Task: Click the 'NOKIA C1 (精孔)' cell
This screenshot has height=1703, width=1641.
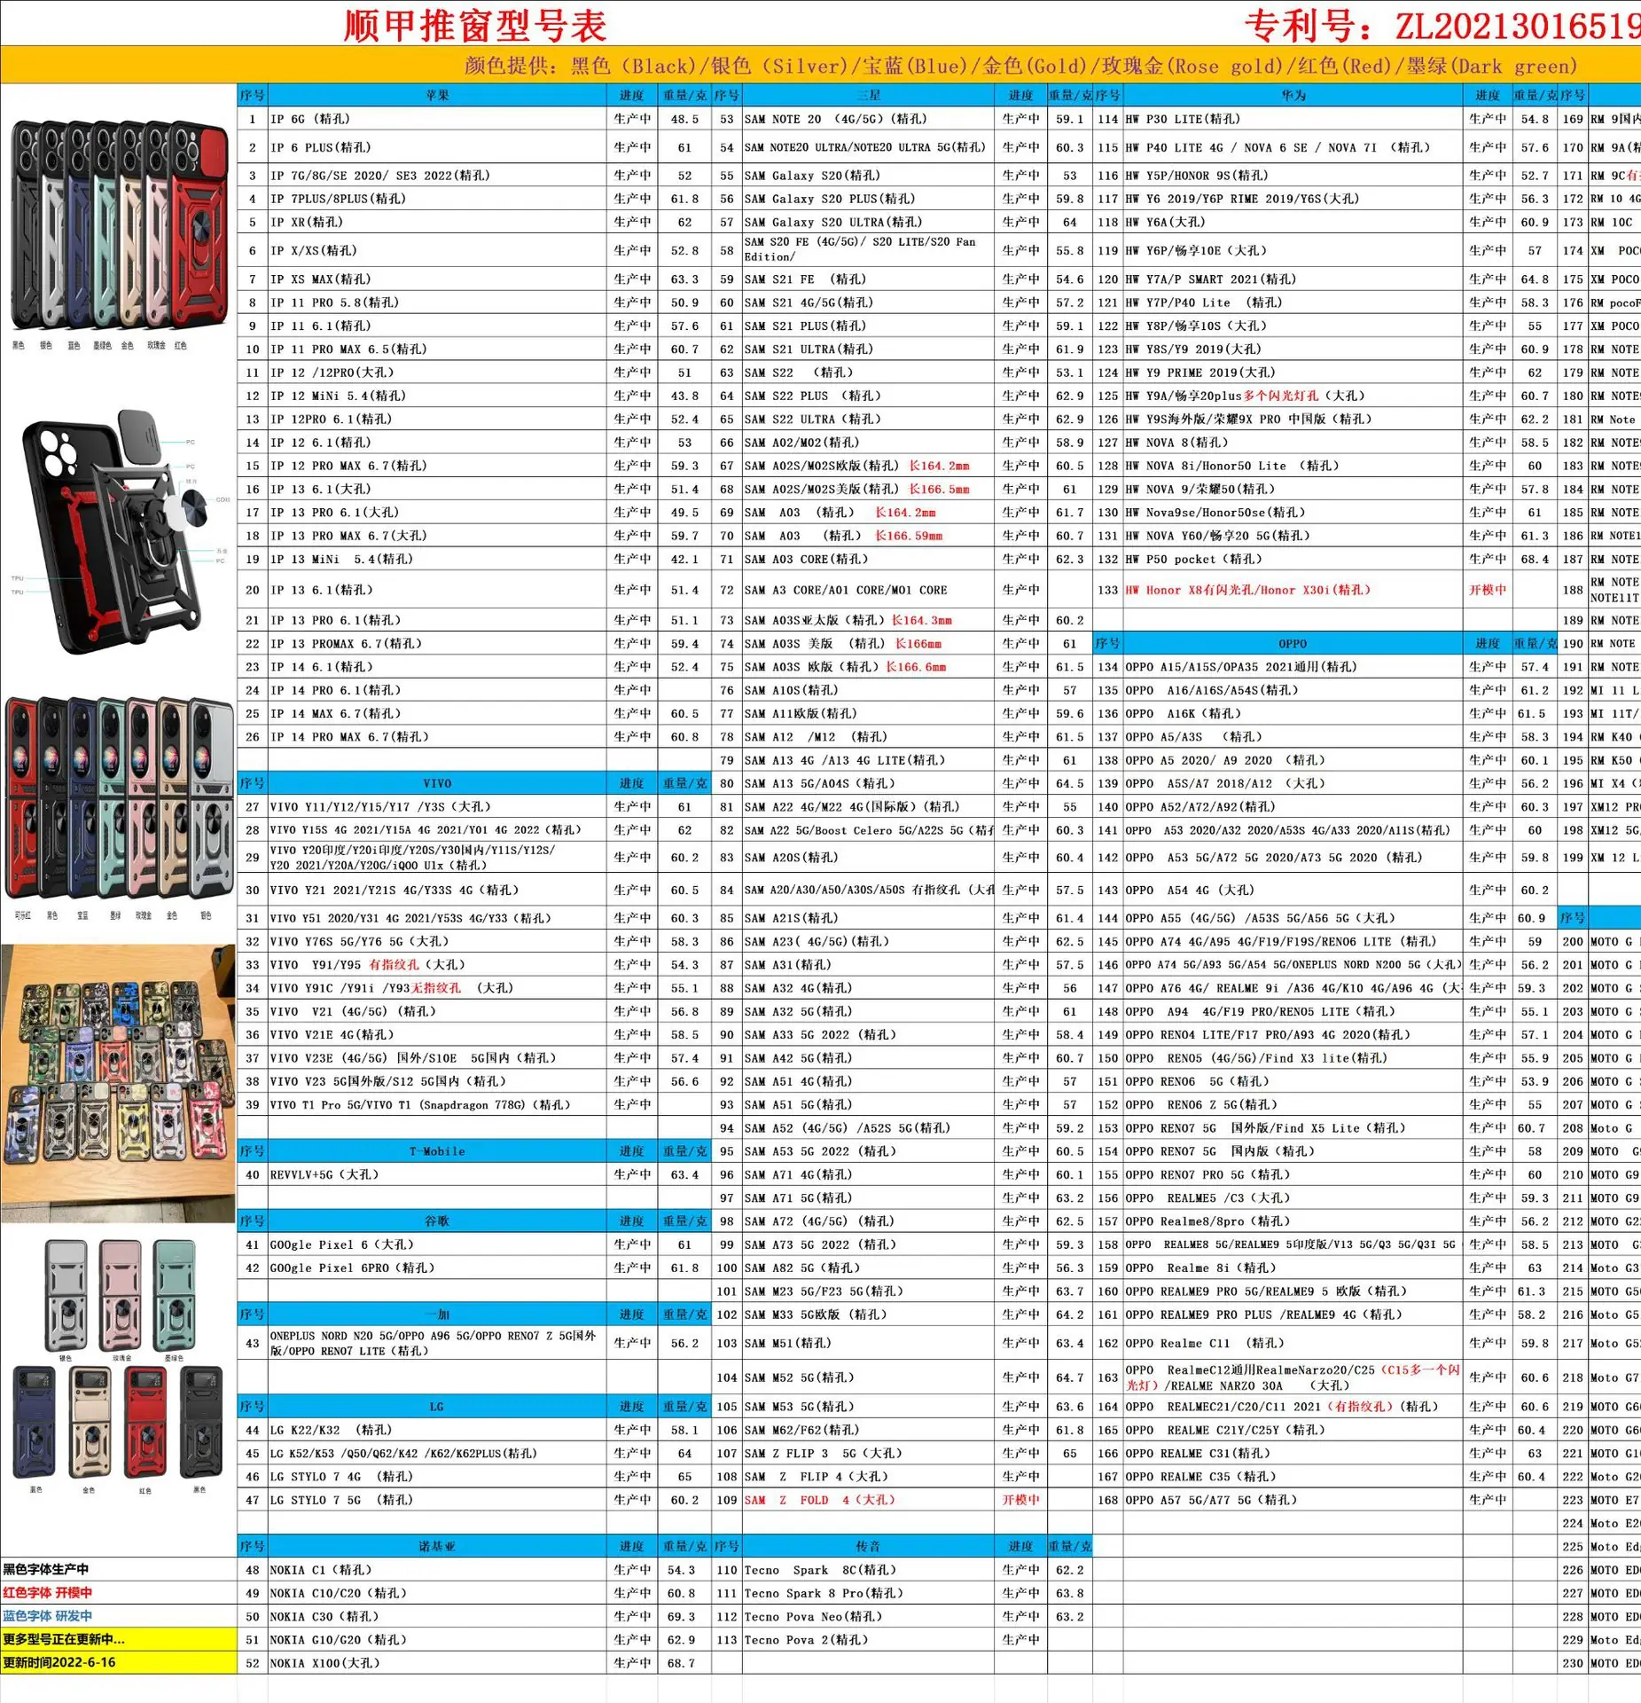Action: [437, 1570]
